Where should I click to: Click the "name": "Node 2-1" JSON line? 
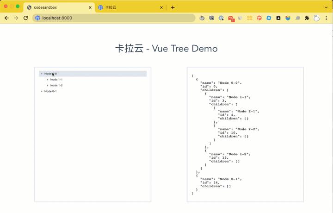[x=239, y=111]
